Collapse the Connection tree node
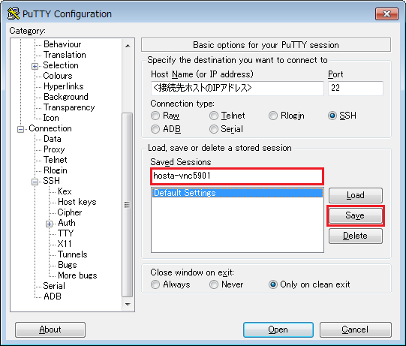The image size is (406, 346). tap(20, 129)
